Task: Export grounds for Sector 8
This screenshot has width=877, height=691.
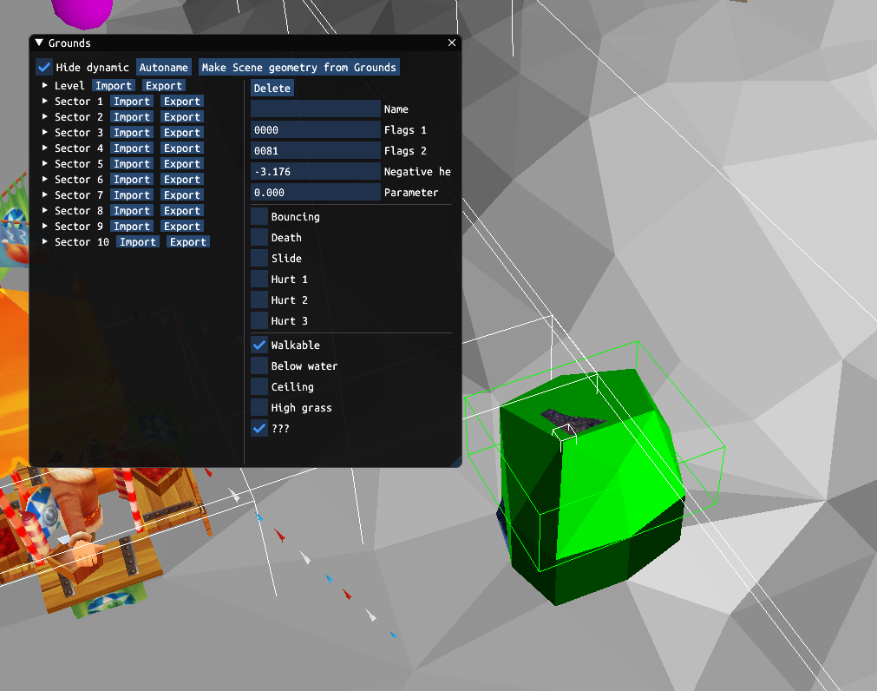Action: pos(182,211)
